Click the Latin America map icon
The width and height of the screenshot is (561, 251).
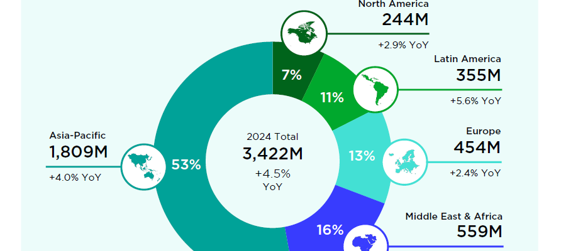pos(375,90)
